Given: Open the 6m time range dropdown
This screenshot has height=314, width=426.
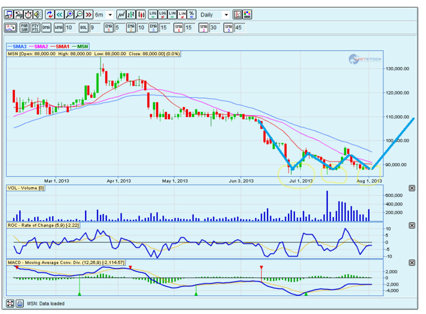Looking at the screenshot, I should (x=104, y=15).
